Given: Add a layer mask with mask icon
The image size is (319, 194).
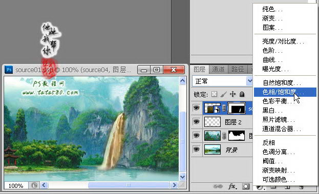Looking at the screenshot, I should [246, 186].
